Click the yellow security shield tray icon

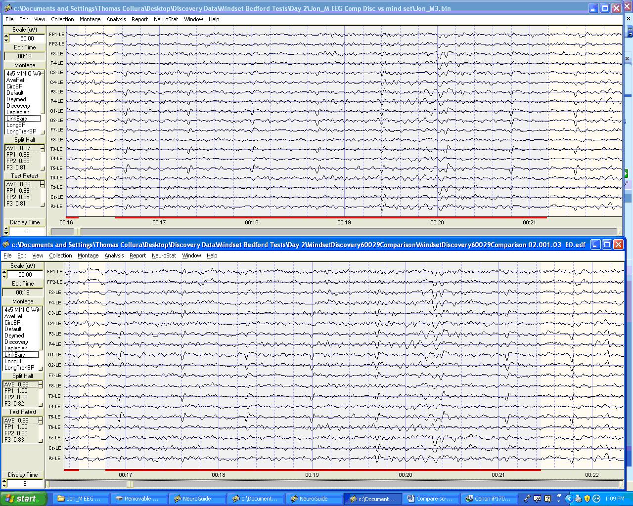[587, 499]
